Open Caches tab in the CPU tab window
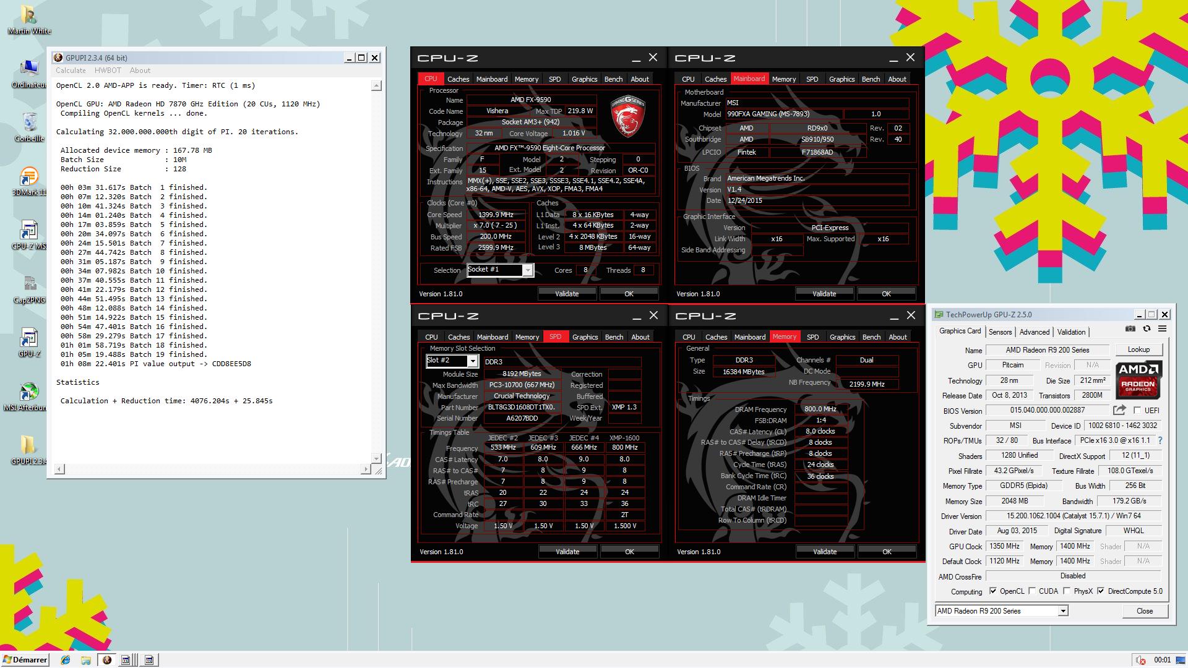The width and height of the screenshot is (1188, 668). click(458, 79)
